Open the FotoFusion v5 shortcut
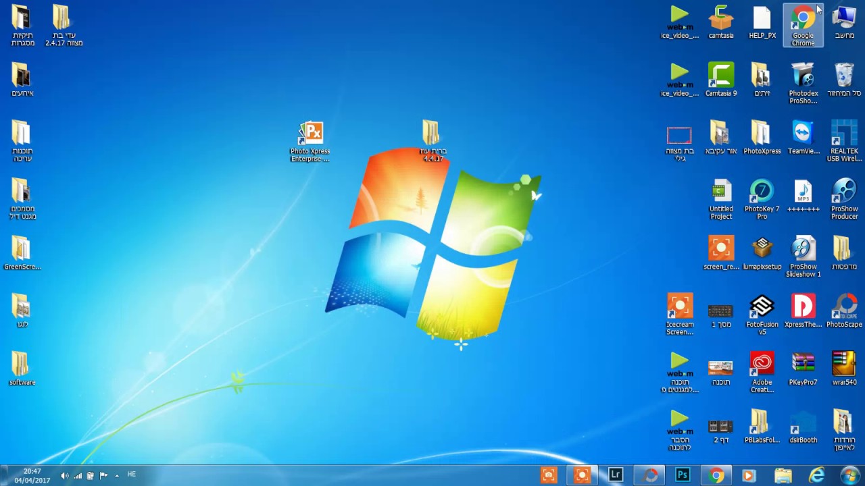Image resolution: width=865 pixels, height=486 pixels. (762, 315)
